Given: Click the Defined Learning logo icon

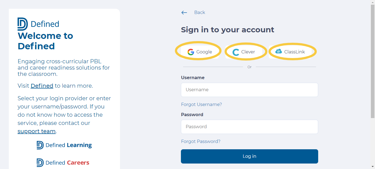Looking at the screenshot, I should [40, 145].
